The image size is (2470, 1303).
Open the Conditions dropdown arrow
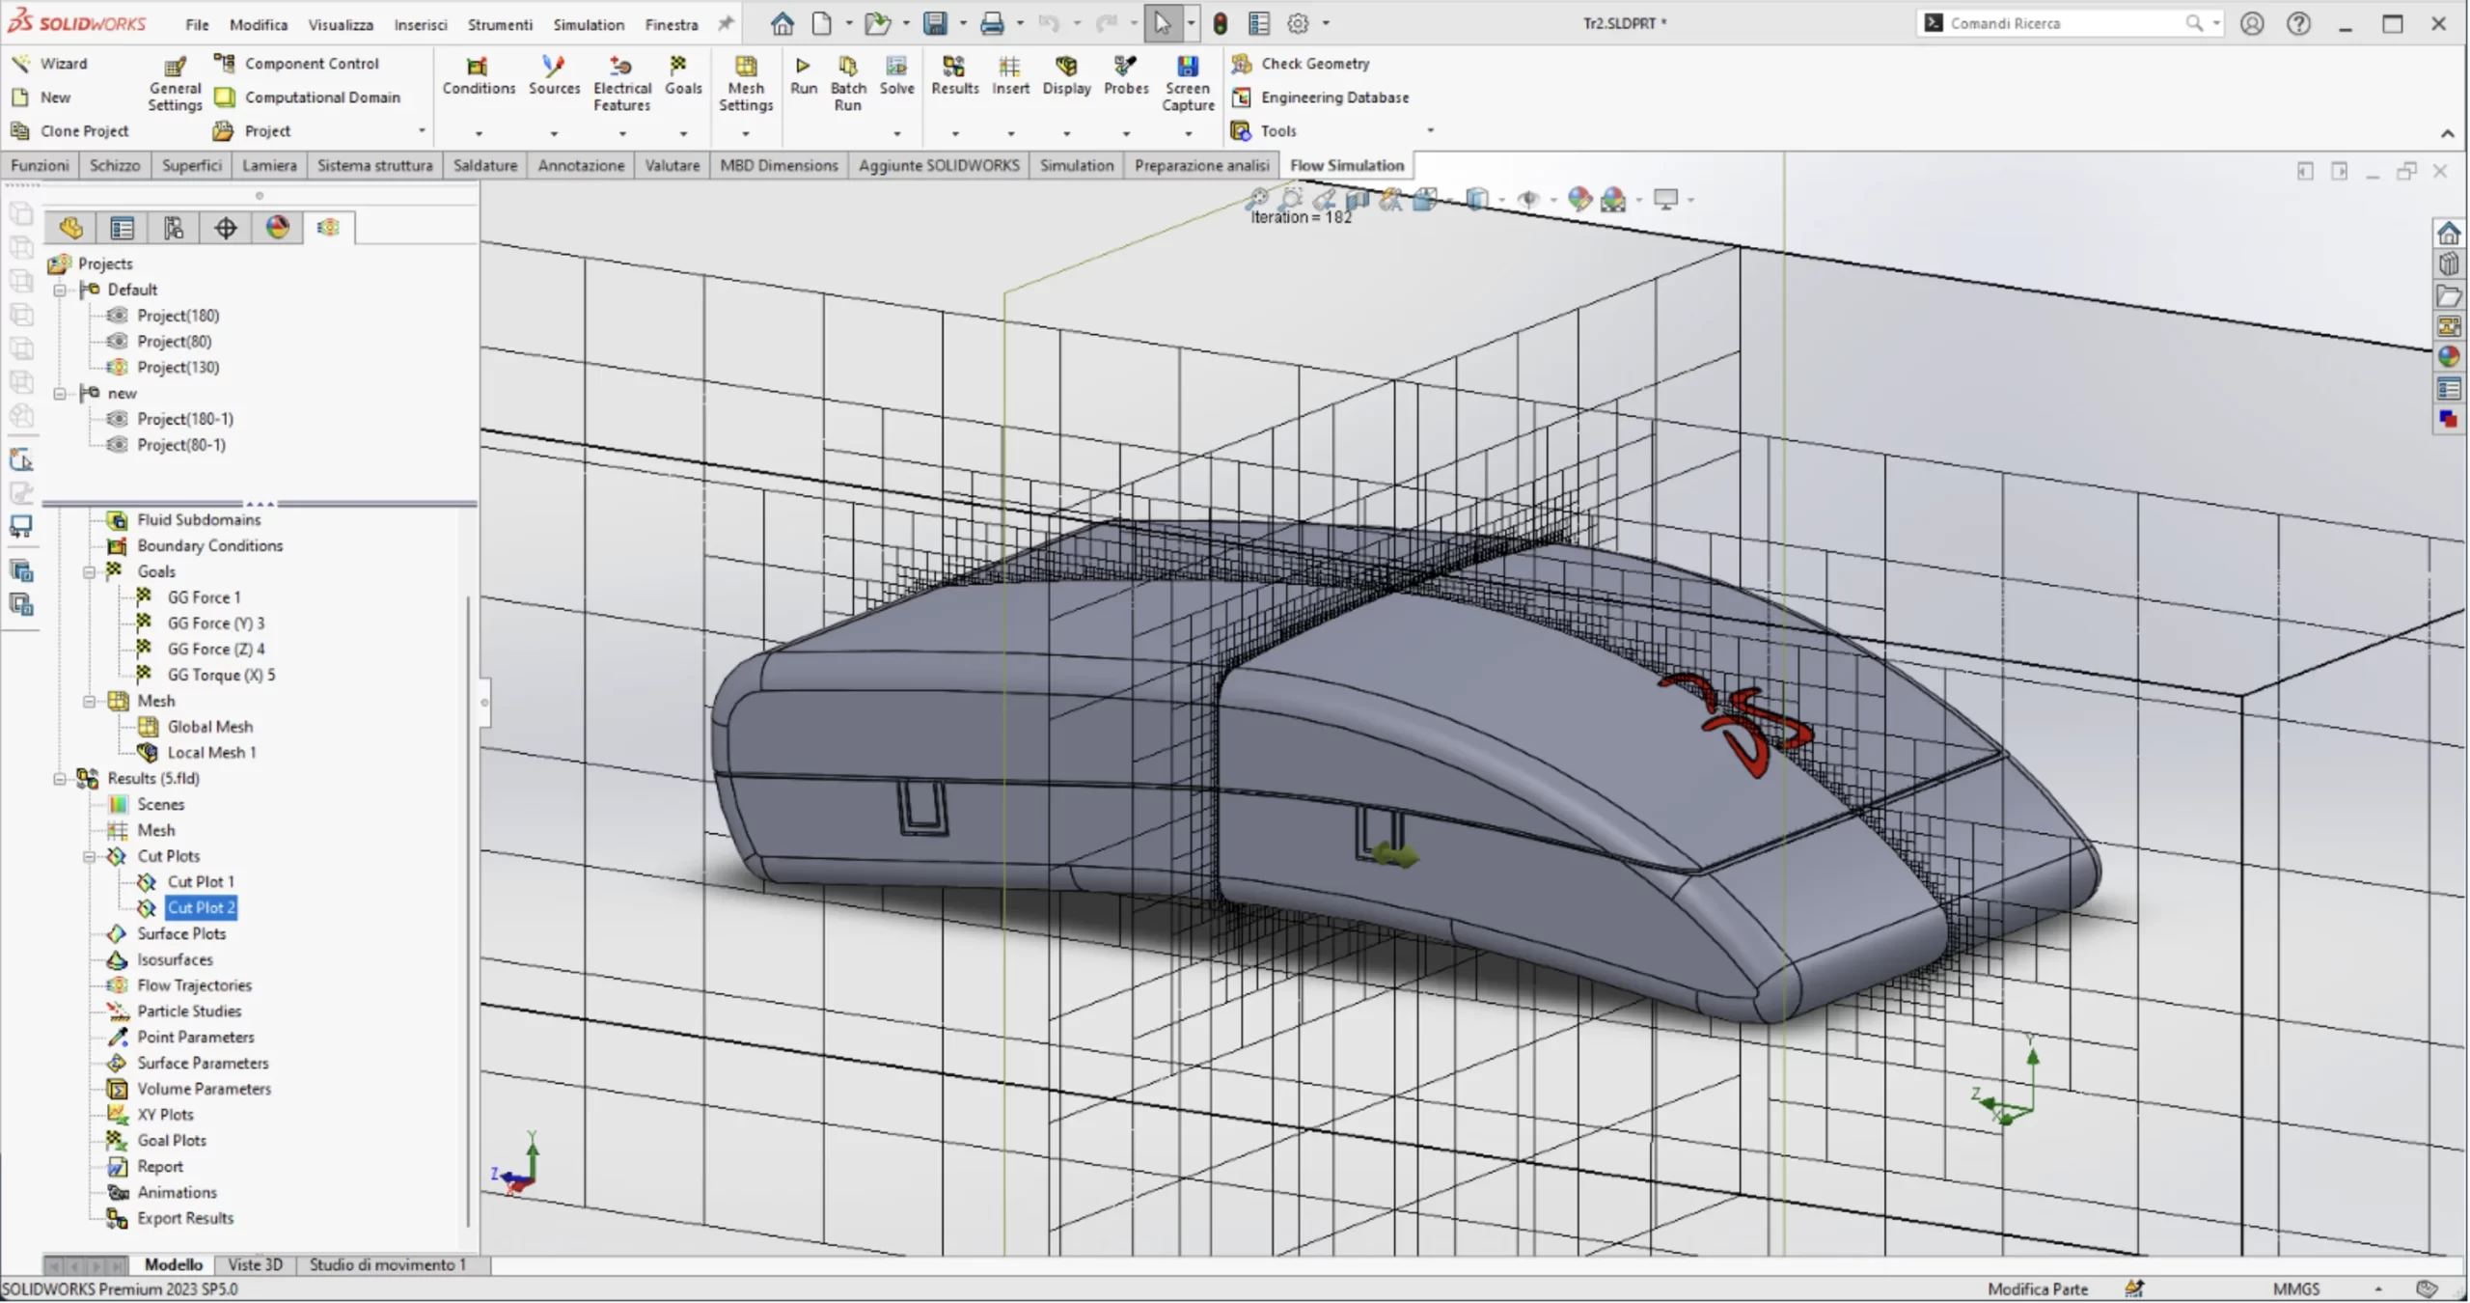pyautogui.click(x=479, y=133)
